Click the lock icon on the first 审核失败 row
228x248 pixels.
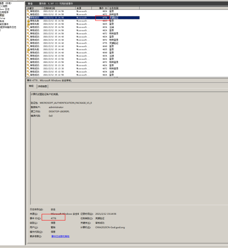pos(28,21)
